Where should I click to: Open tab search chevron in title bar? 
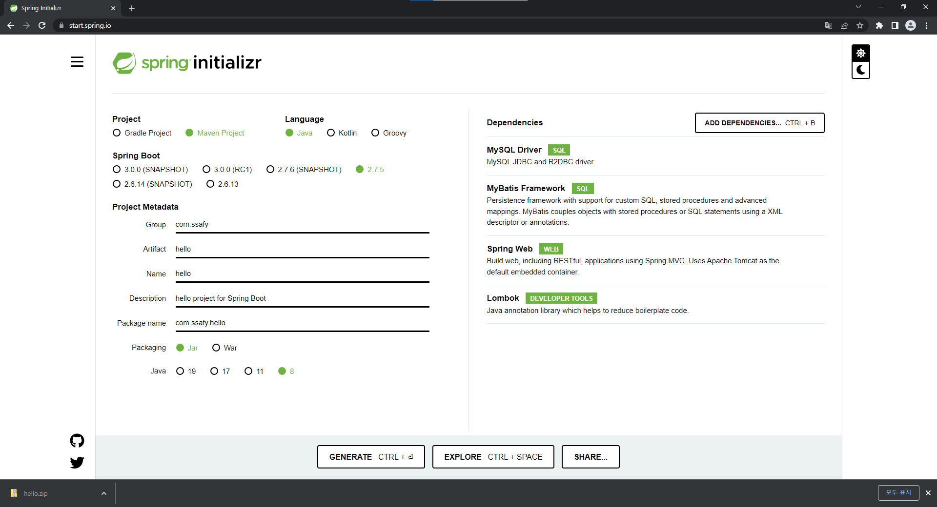click(858, 7)
